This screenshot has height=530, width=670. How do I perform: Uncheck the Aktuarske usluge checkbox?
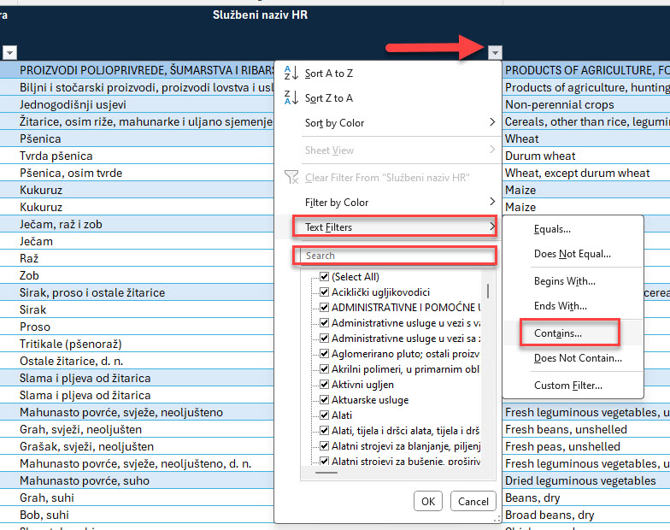tap(325, 400)
